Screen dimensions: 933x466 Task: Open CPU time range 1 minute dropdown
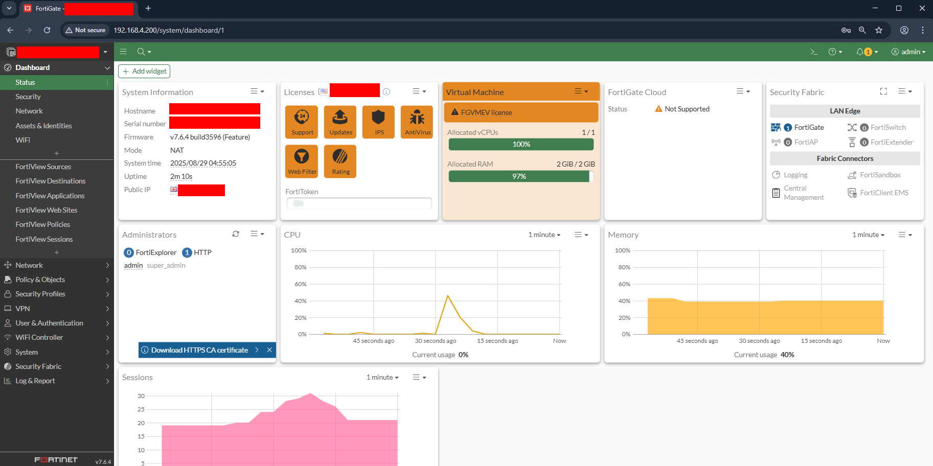pyautogui.click(x=544, y=235)
